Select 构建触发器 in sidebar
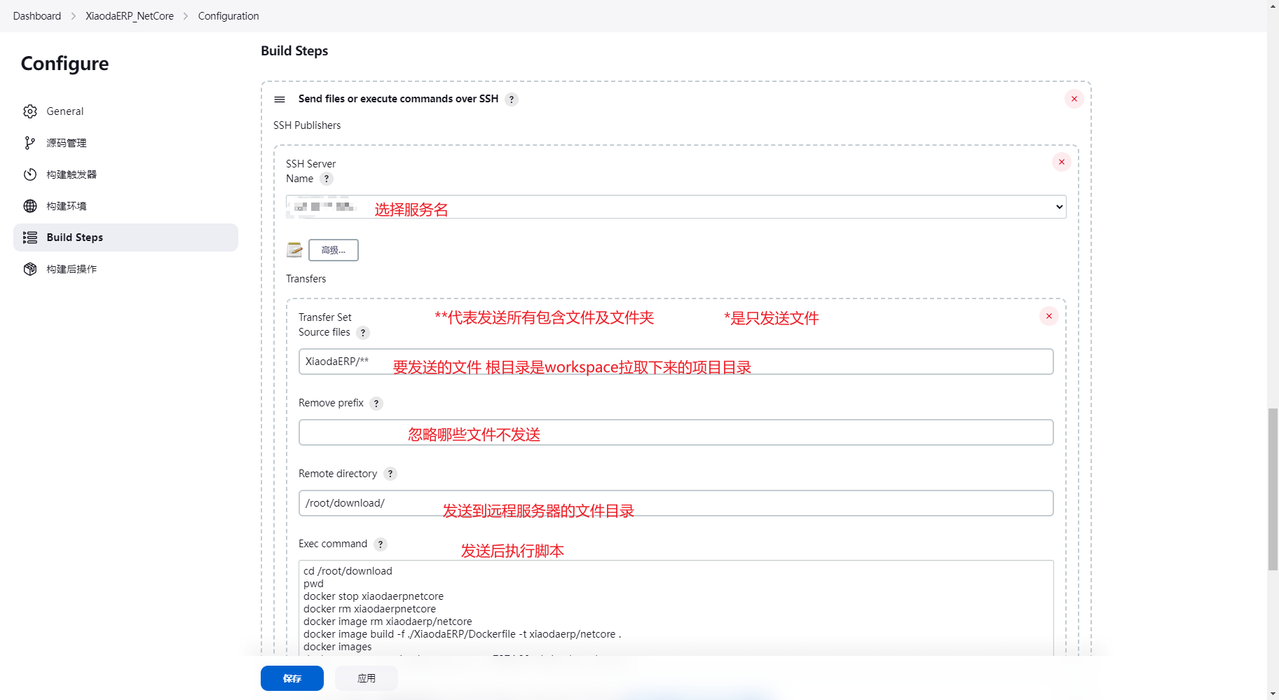The height and width of the screenshot is (700, 1279). coord(71,174)
